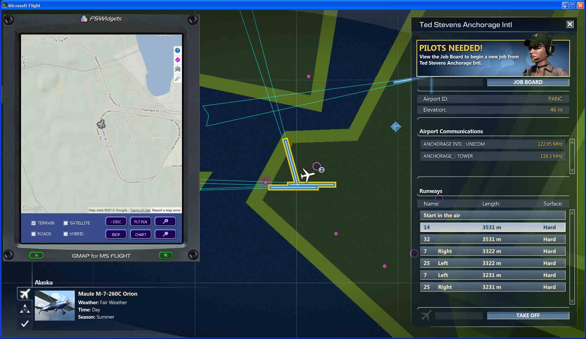Click the magenta dot above the airport
Screen dimensions: 586x339
tap(309, 76)
